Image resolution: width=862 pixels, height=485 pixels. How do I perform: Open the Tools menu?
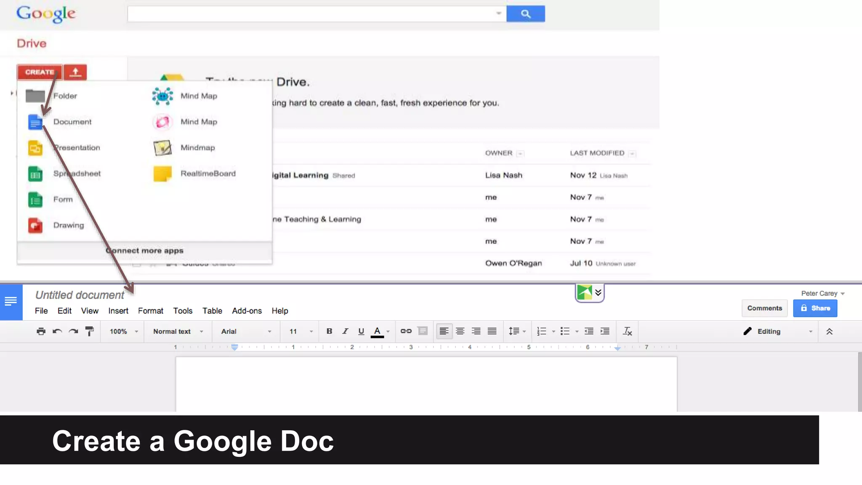click(x=183, y=311)
